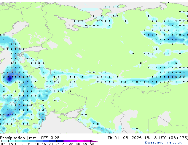Viewport: 188px width, 145px height.
Task: Click the 10–15 mm legend color swatch
Action: [x=39, y=141]
